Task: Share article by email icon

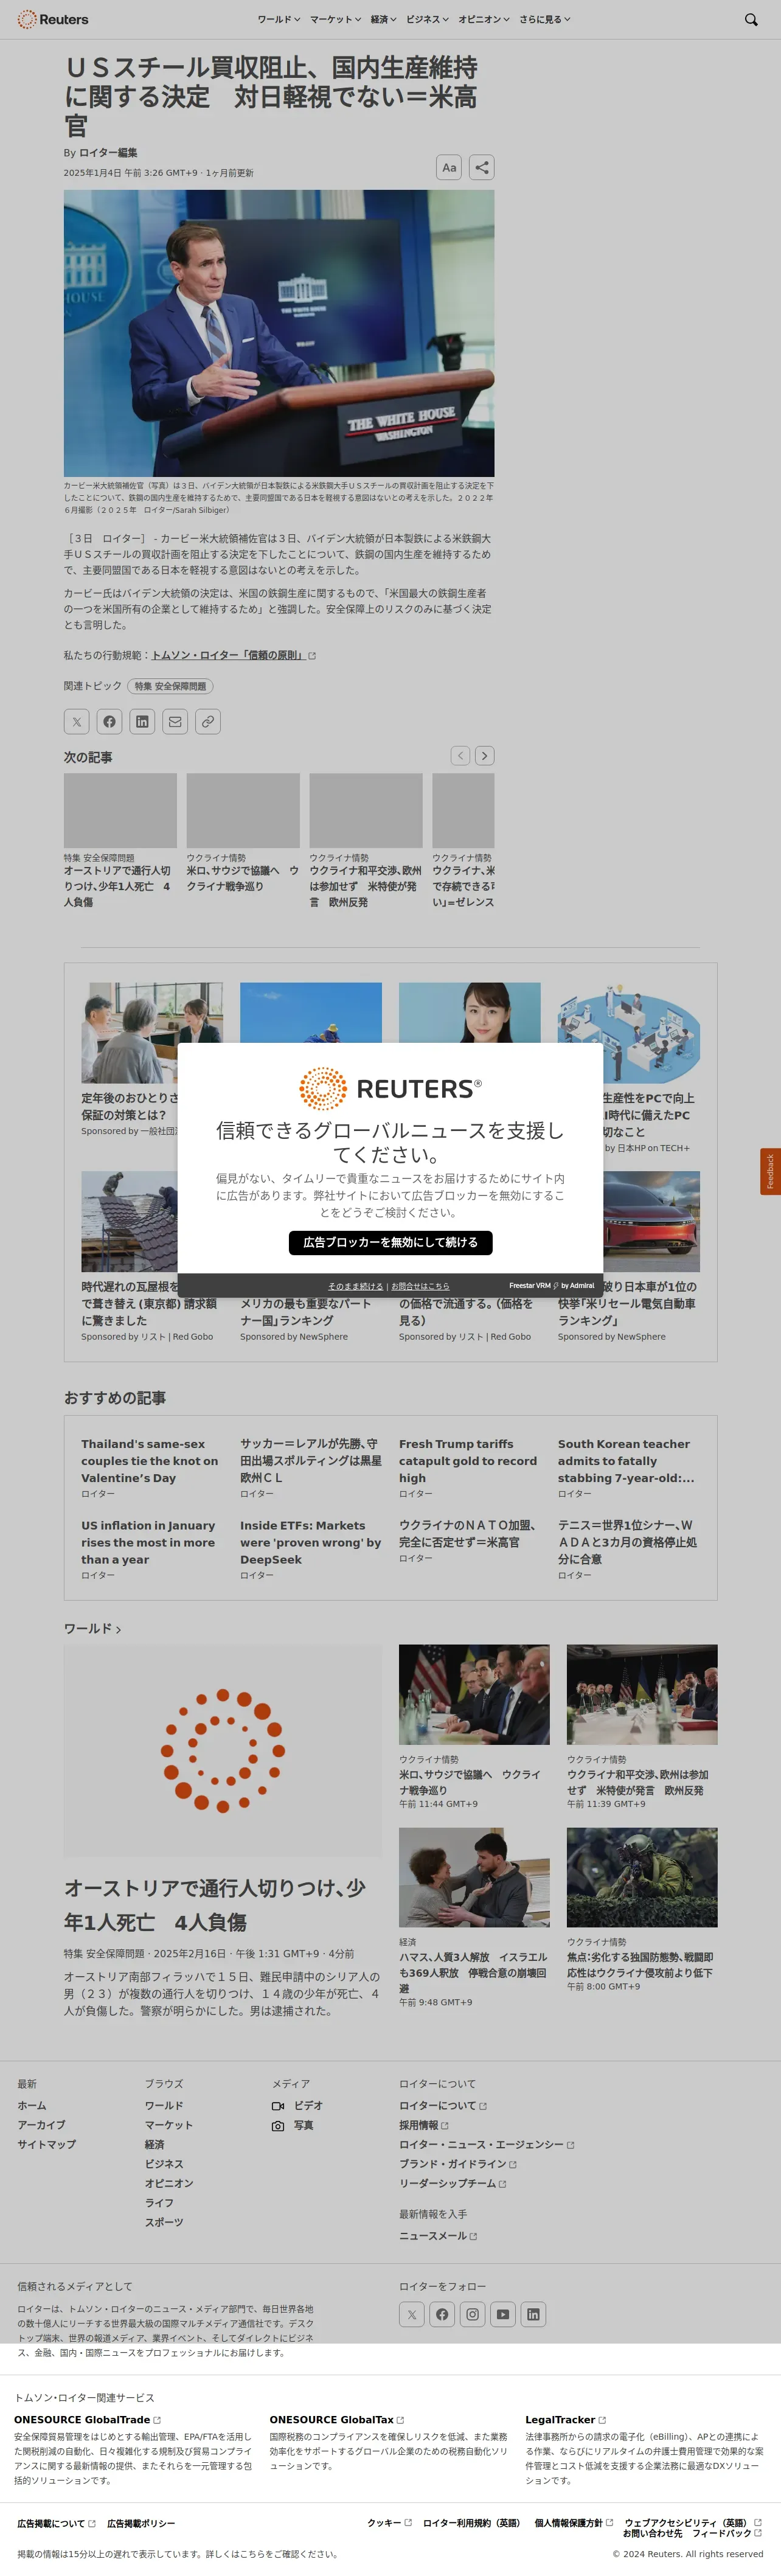Action: click(175, 721)
